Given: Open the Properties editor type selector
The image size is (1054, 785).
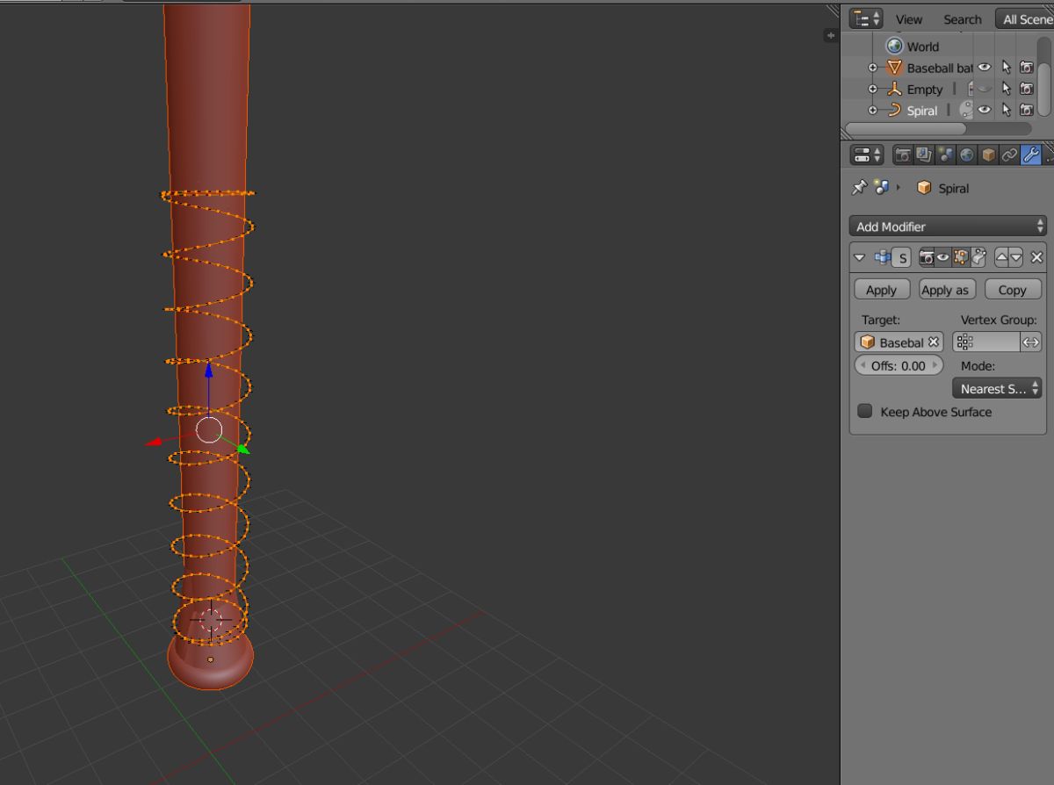Looking at the screenshot, I should click(x=866, y=155).
